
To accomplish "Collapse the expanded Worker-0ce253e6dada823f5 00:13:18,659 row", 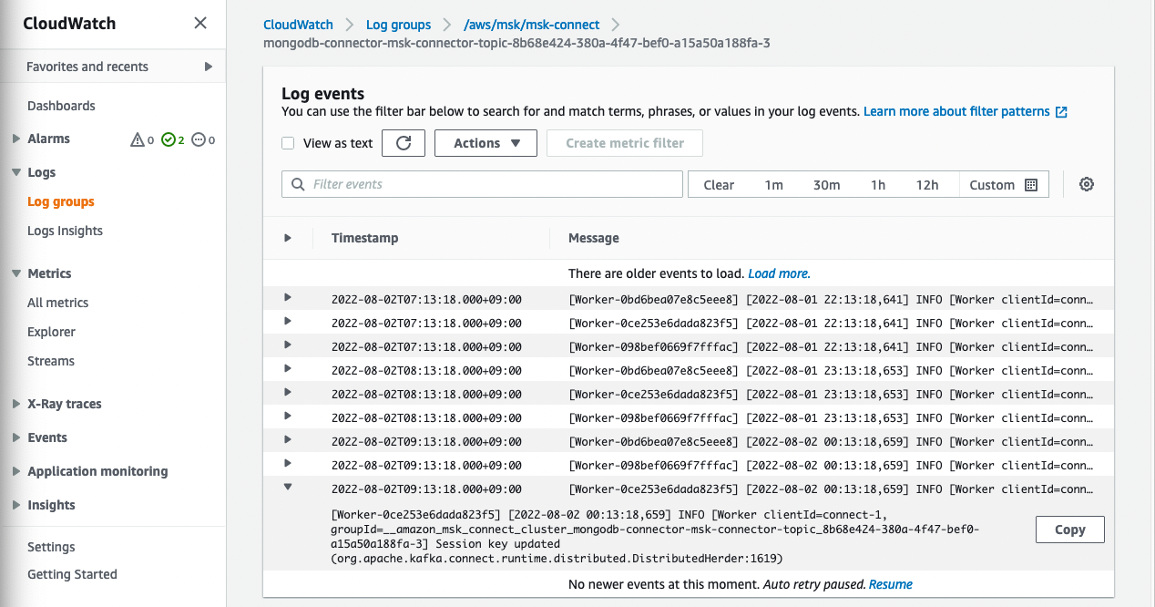I will click(x=288, y=487).
